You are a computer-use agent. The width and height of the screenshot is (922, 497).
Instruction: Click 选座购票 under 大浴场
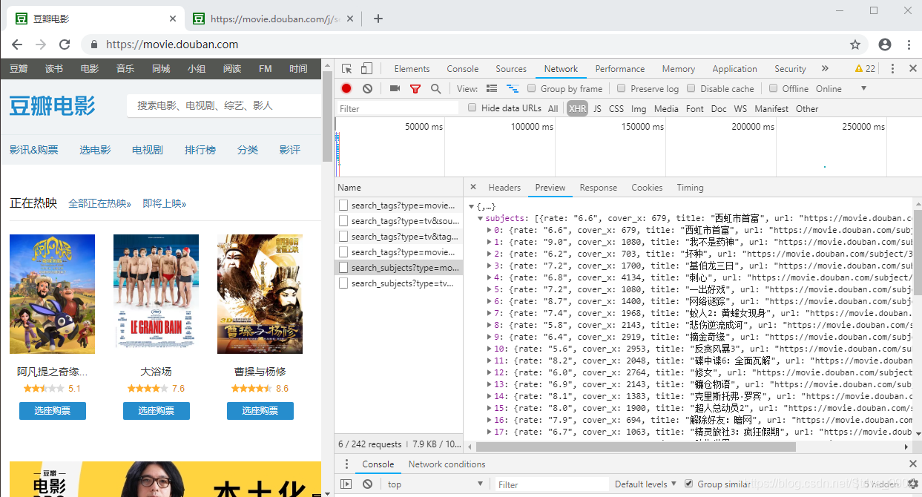click(156, 411)
